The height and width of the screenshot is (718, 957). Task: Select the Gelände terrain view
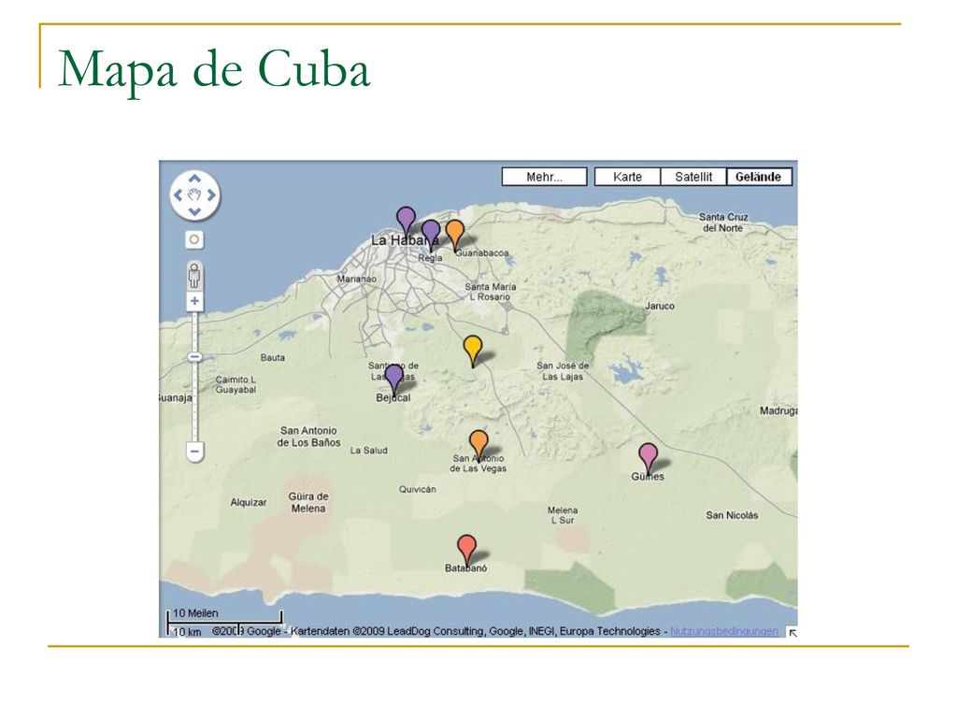pyautogui.click(x=759, y=177)
